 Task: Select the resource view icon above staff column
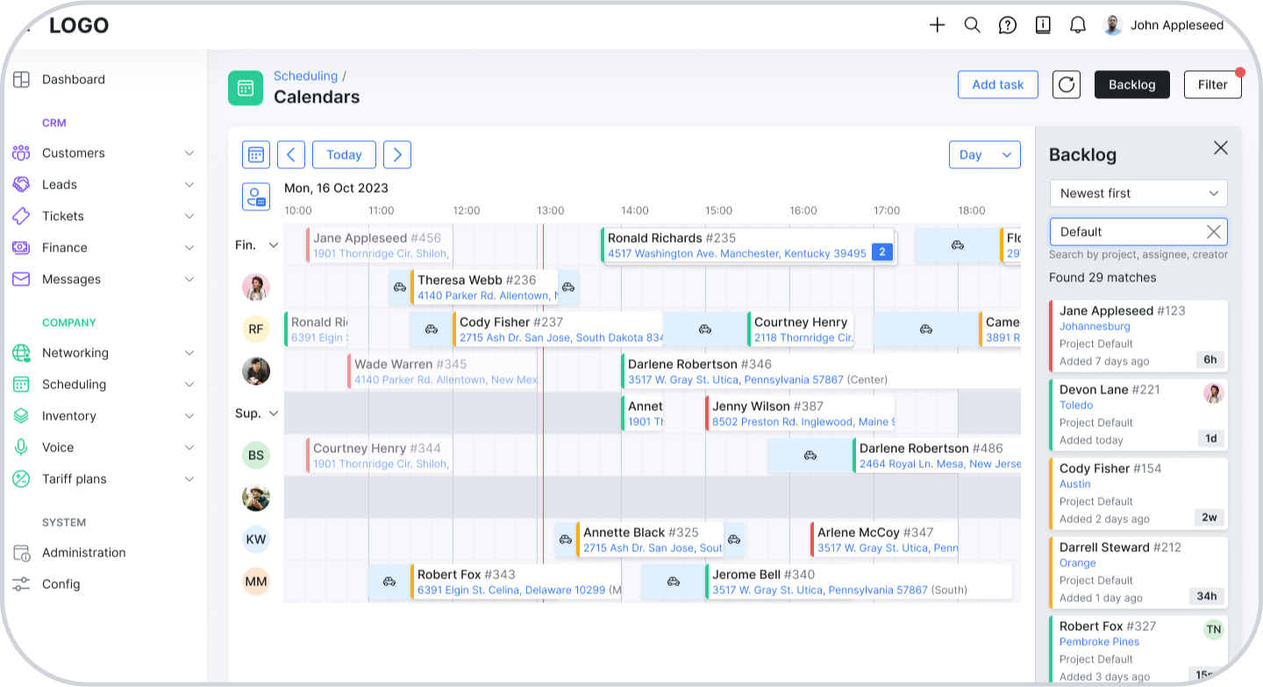(255, 196)
